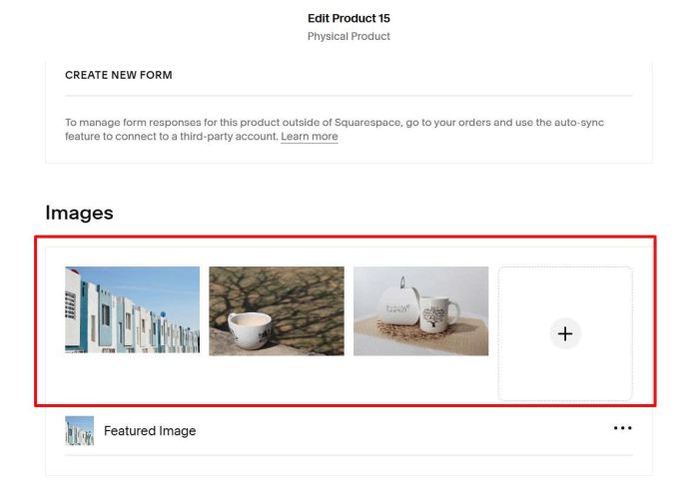Add a new image with the plus icon
The height and width of the screenshot is (497, 699).
coord(565,334)
